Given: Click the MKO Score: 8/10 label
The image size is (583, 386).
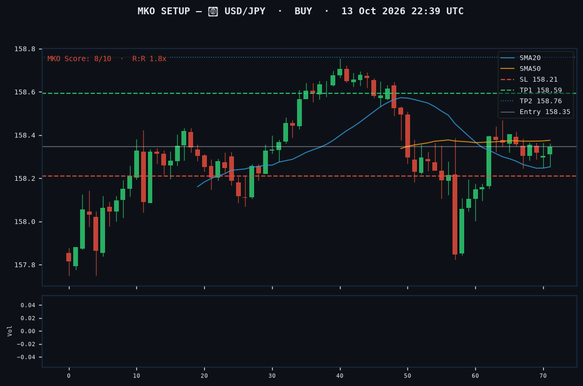Looking at the screenshot, I should 79,59.
